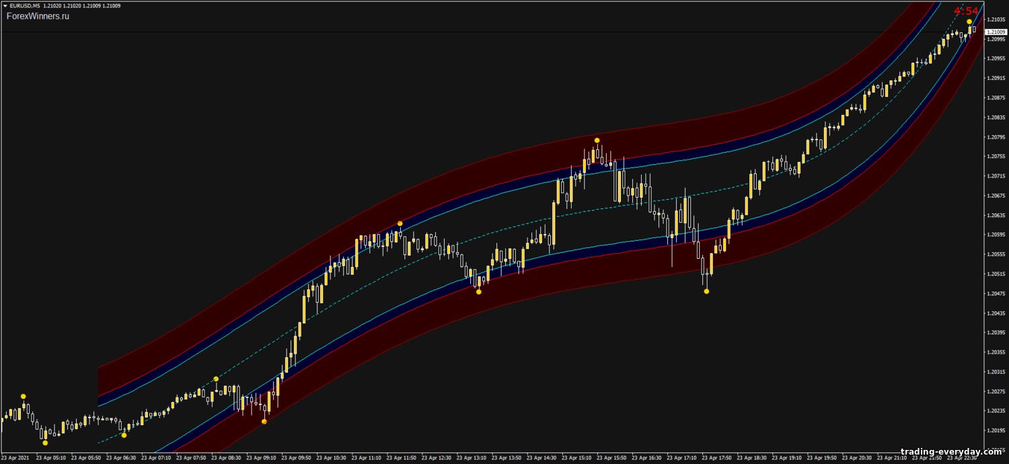Click the 1.20595 price scale label
The image size is (1009, 464).
[996, 235]
